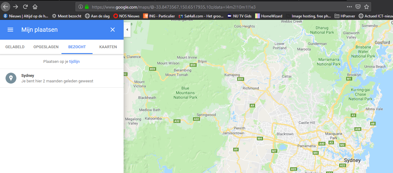Click the A8 road shield

[x=373, y=123]
